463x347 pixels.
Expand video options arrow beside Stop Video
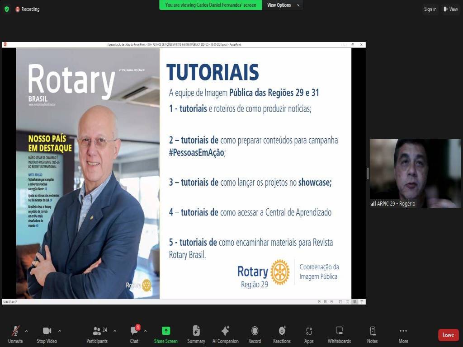[60, 331]
